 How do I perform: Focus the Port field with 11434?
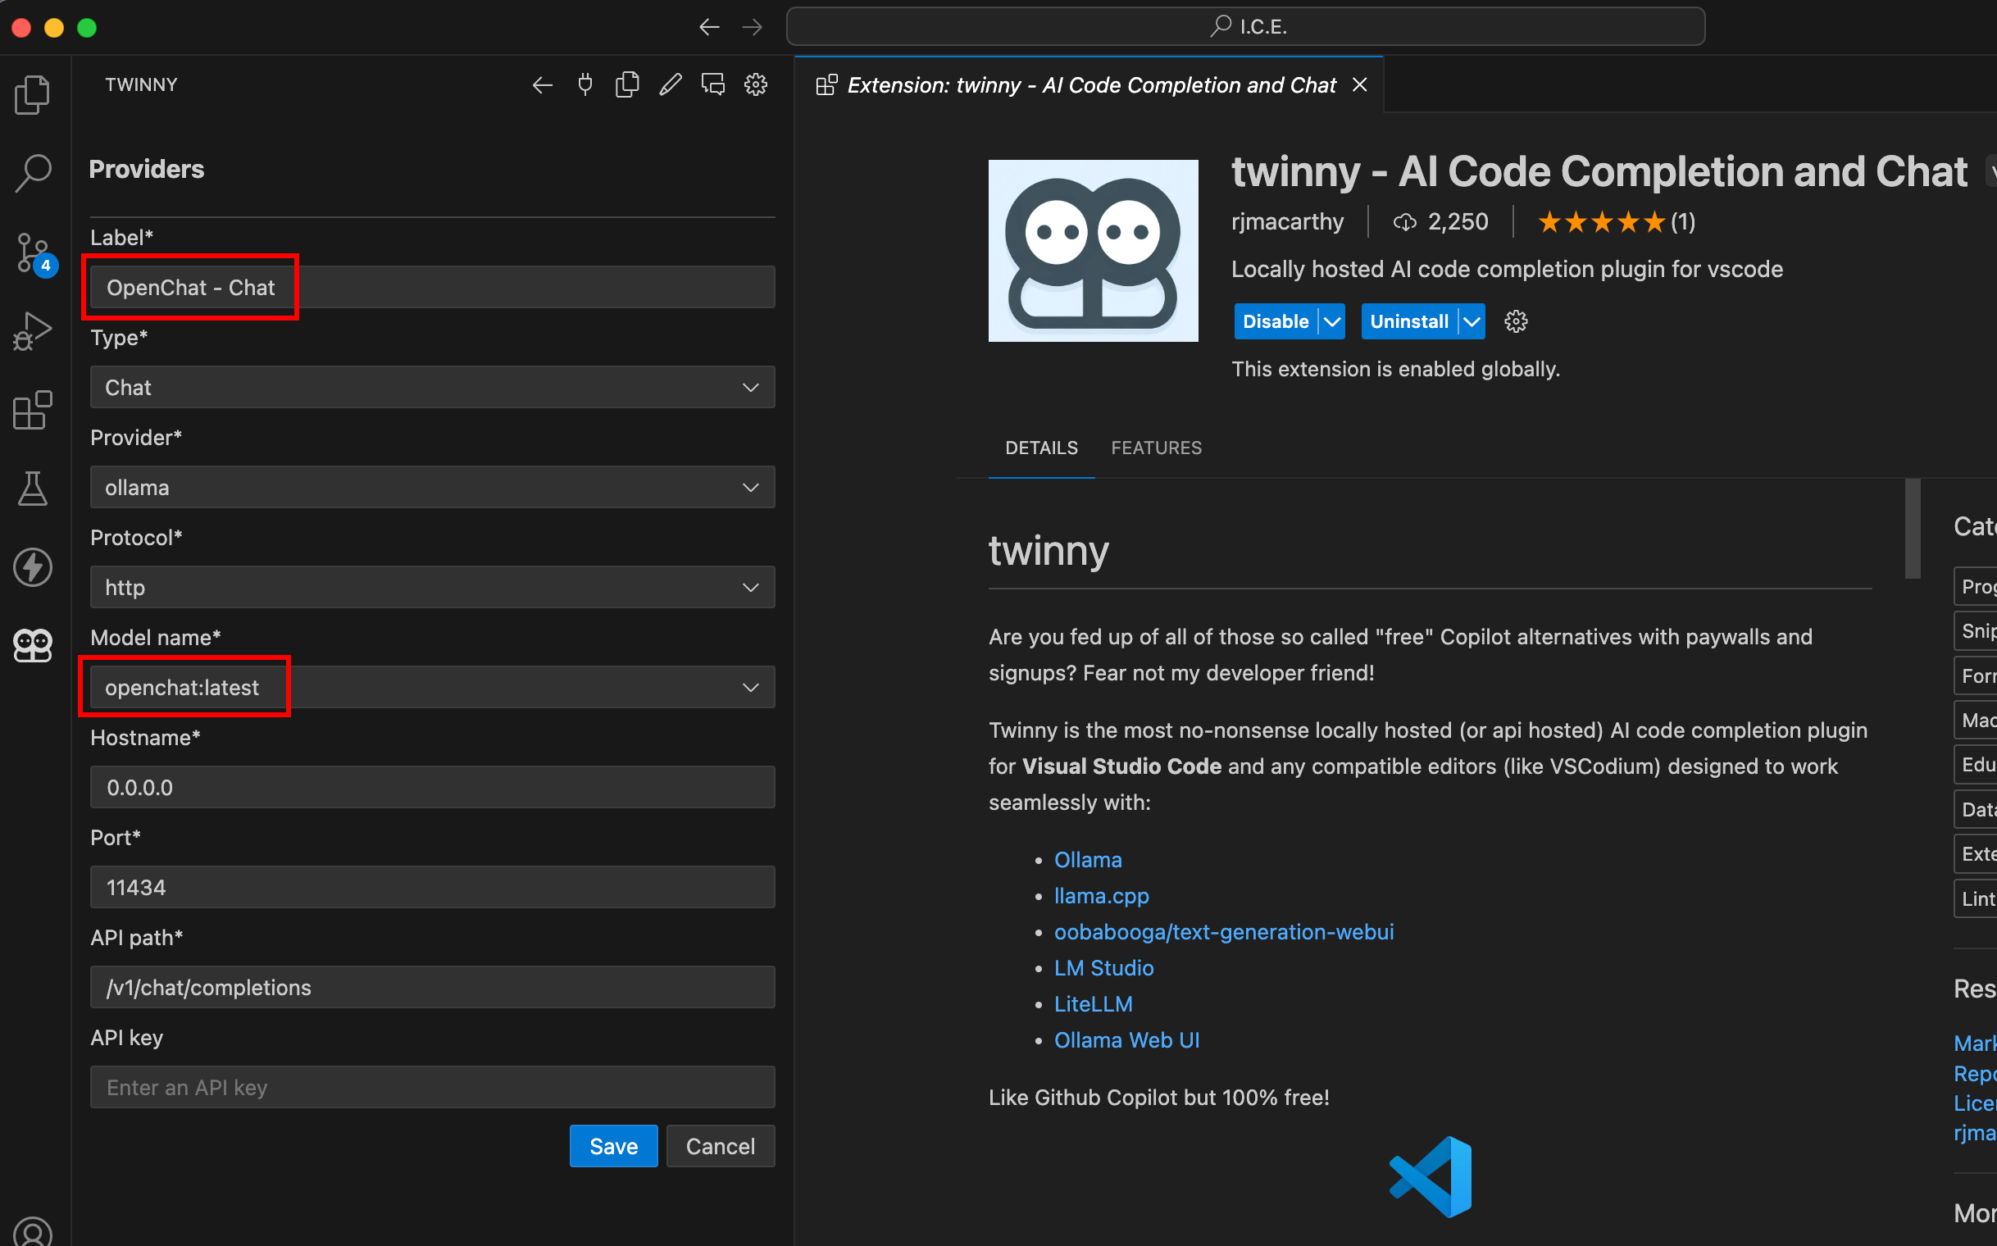(x=433, y=888)
